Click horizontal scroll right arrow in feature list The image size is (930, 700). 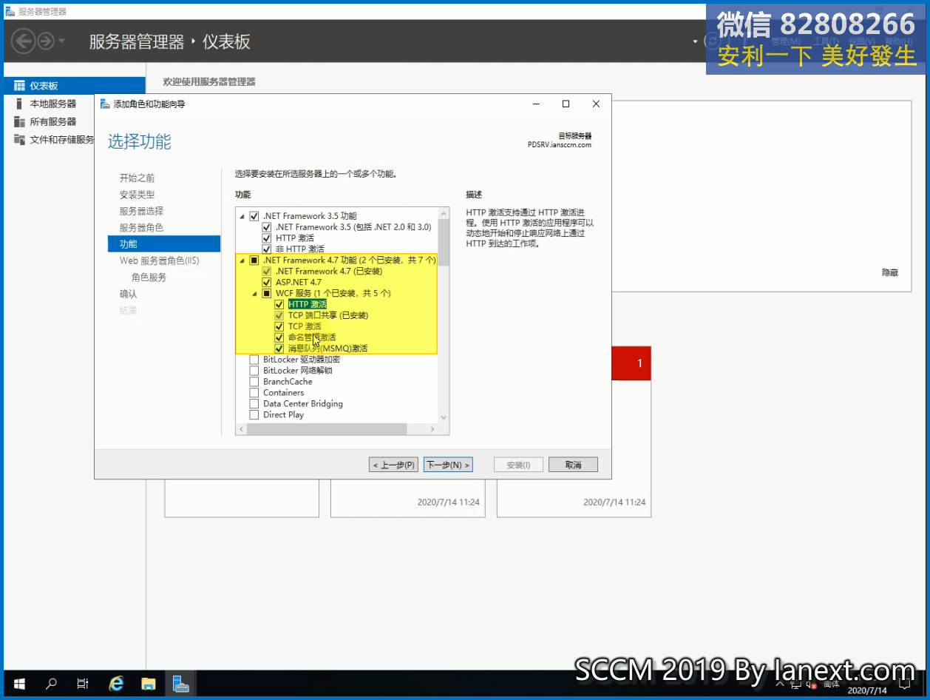[432, 429]
